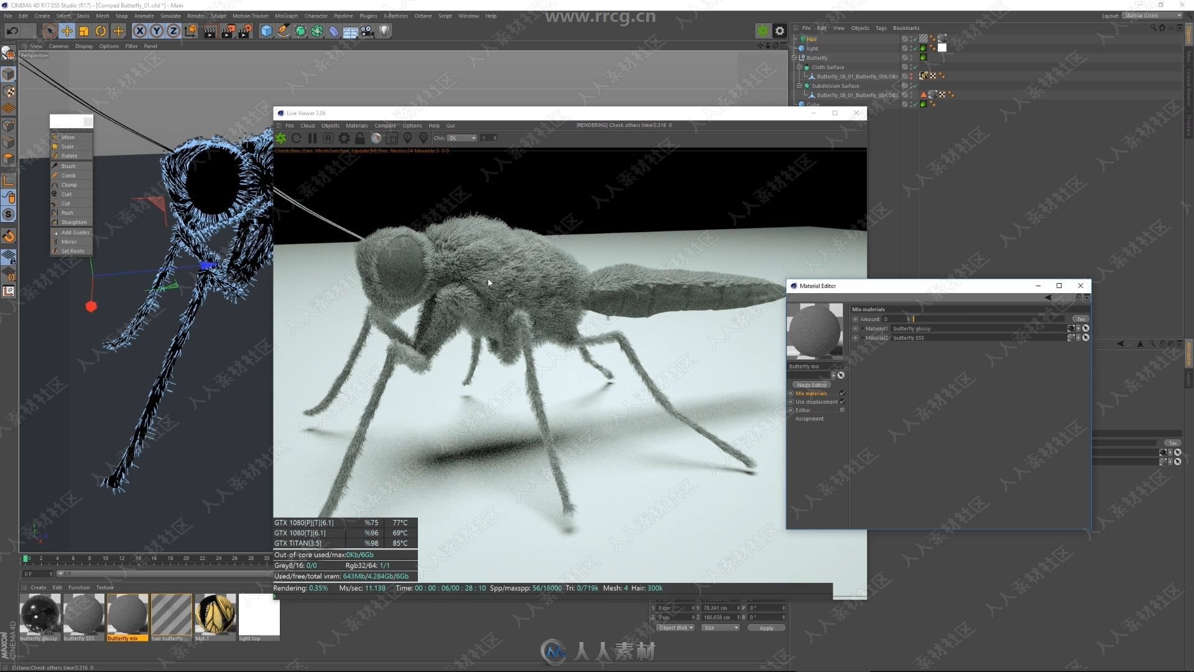
Task: Open the Chn channel dropdown DL
Action: (x=462, y=138)
